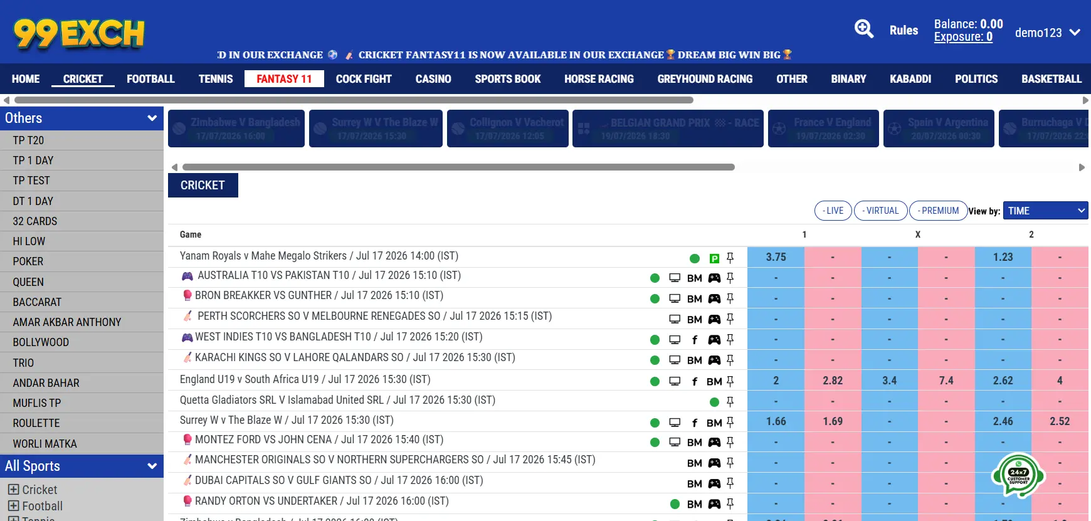Open the England U19 v South Africa U19 match
Screen dimensions: 1091x521
(305, 379)
